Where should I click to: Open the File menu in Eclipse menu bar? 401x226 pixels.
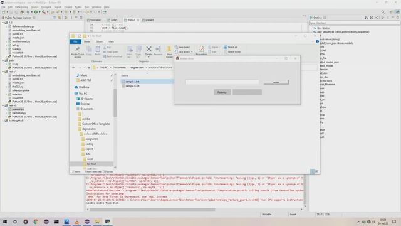point(3,7)
